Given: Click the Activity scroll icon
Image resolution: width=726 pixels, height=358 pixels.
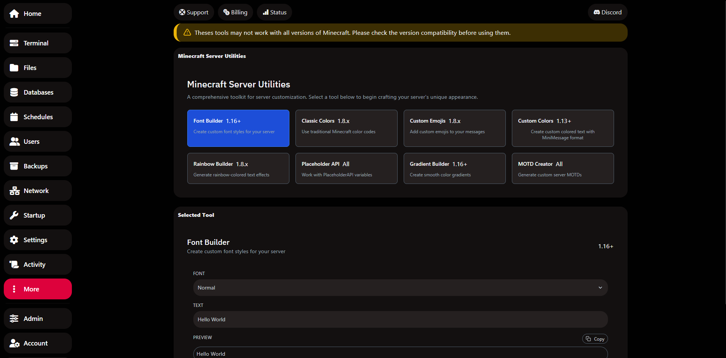Looking at the screenshot, I should point(14,265).
